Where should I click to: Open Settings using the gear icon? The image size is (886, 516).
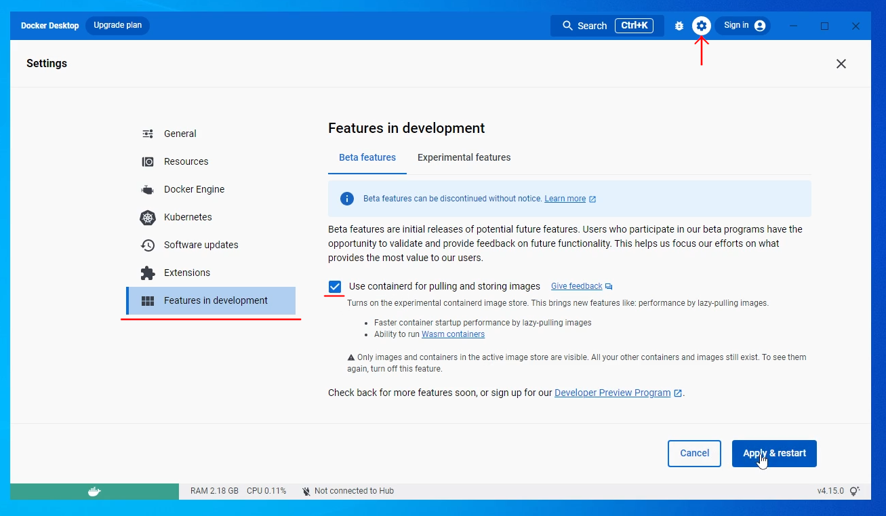(701, 26)
